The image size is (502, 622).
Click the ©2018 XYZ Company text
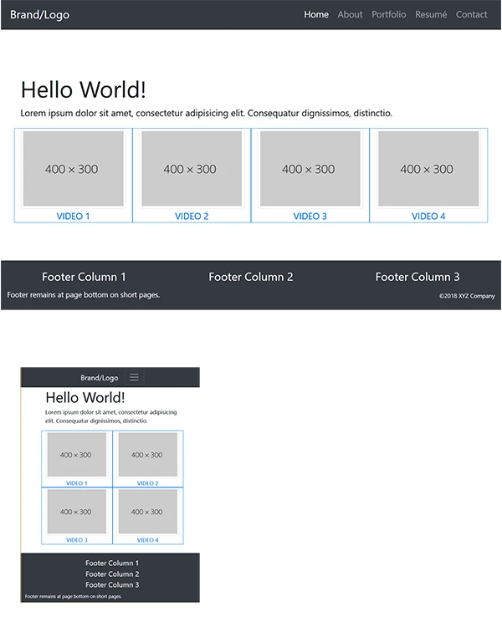point(467,296)
